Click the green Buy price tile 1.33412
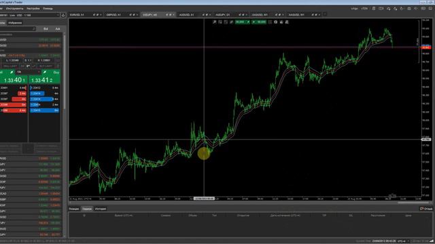The height and width of the screenshot is (244, 435). tap(44, 80)
